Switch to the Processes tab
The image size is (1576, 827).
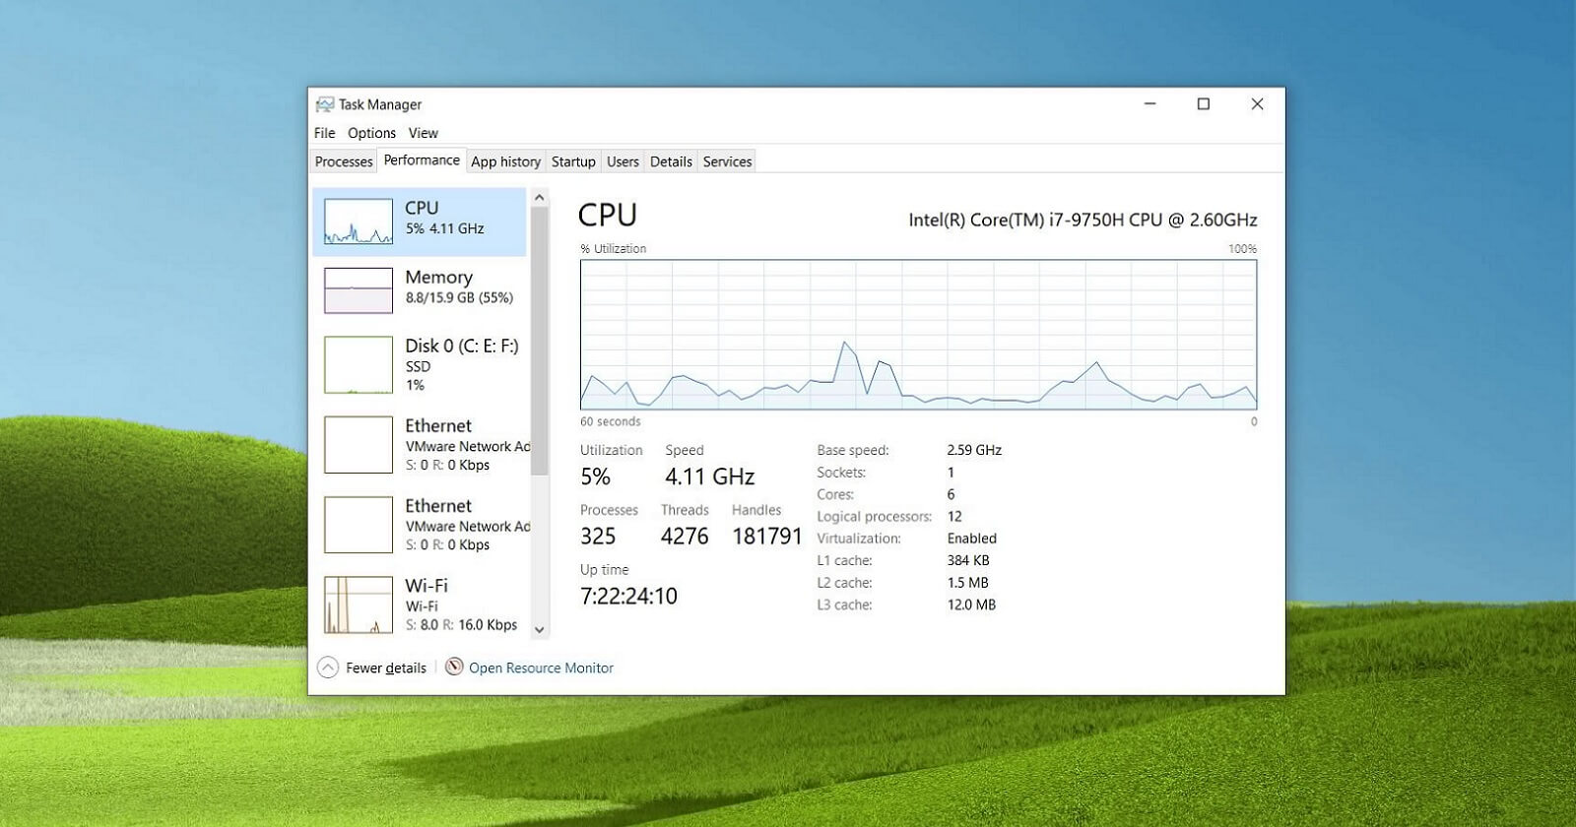tap(344, 161)
